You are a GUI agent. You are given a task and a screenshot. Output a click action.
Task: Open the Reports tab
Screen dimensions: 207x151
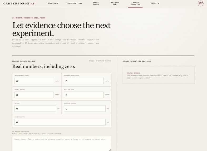[155, 3]
